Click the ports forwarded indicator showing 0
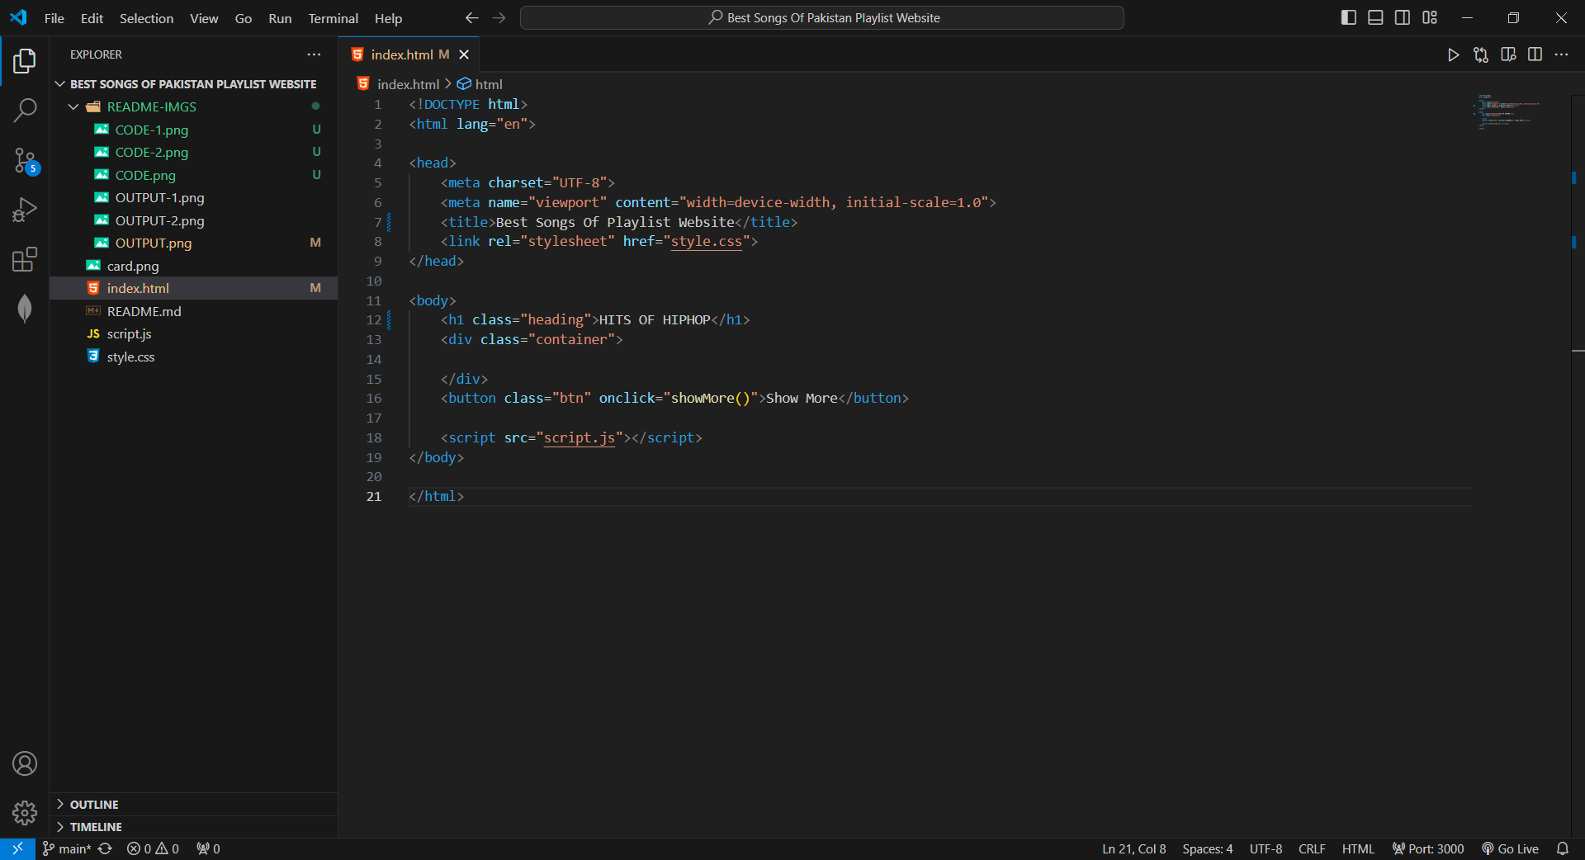The height and width of the screenshot is (860, 1585). 208,848
